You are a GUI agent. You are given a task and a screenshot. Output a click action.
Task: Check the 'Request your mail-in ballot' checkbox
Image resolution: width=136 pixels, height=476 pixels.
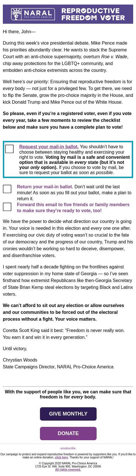[9, 149]
